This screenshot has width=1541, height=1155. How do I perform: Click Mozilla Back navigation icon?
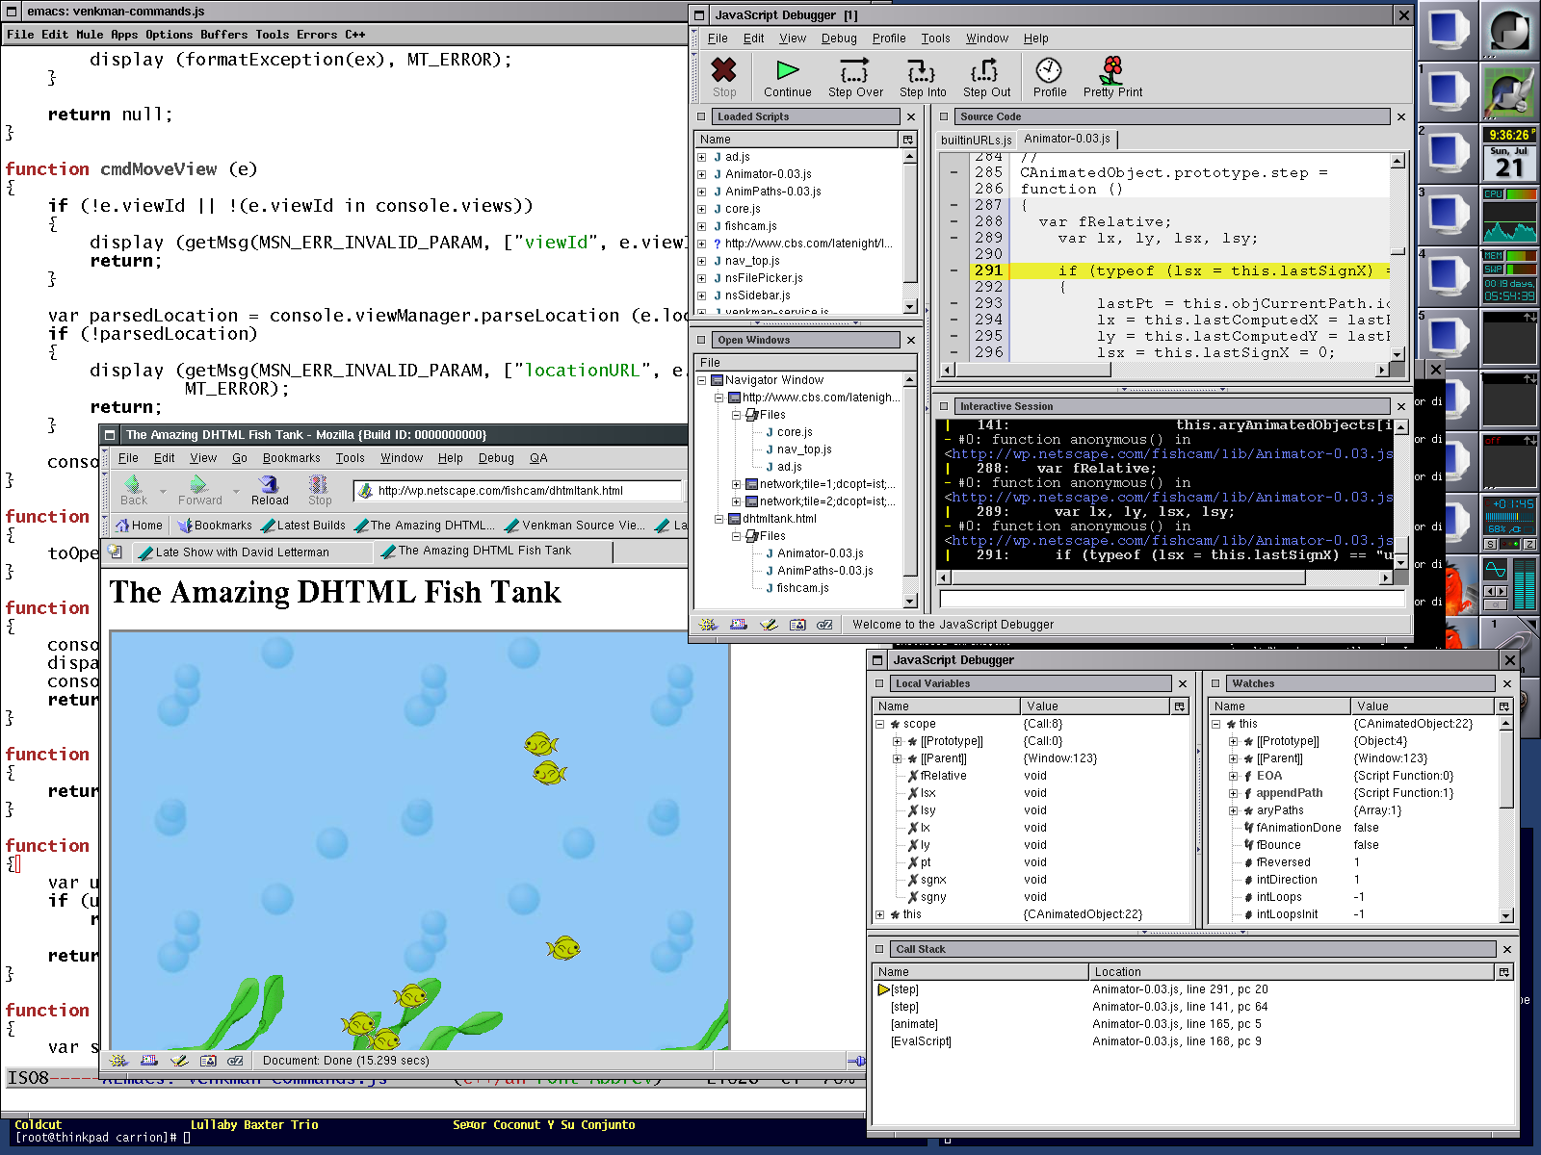click(134, 483)
